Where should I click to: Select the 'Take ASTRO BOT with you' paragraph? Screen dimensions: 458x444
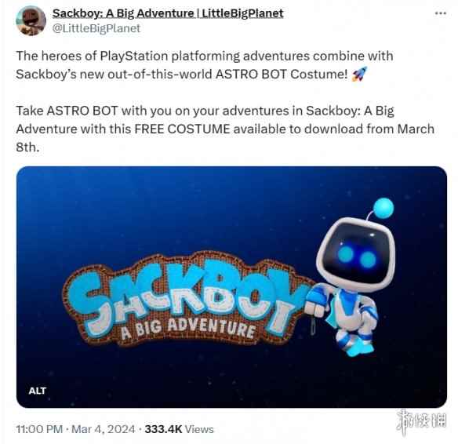tap(225, 129)
